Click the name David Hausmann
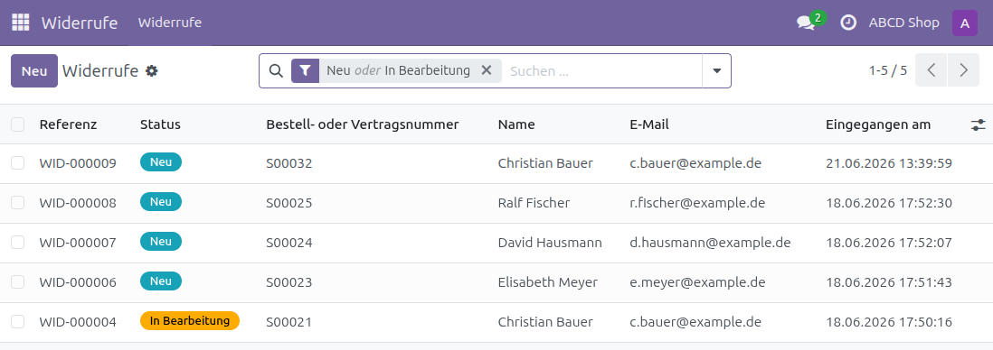993x350 pixels. [550, 243]
